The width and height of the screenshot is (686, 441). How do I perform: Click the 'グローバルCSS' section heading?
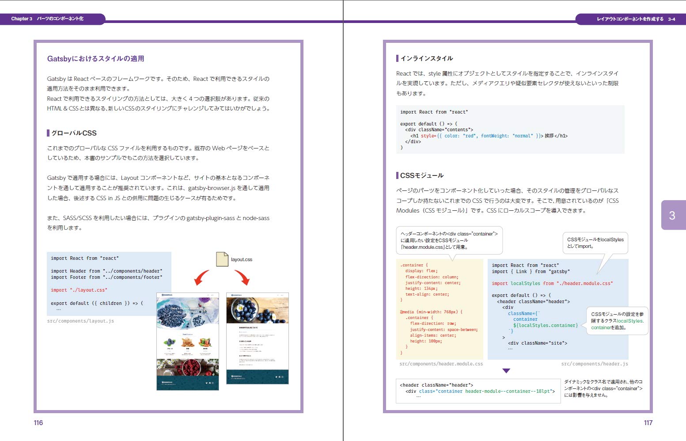(72, 133)
